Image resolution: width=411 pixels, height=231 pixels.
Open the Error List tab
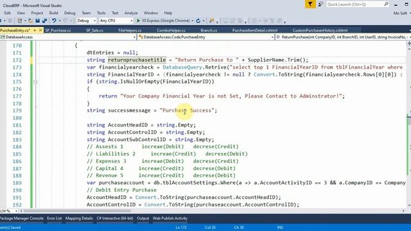[54, 218]
